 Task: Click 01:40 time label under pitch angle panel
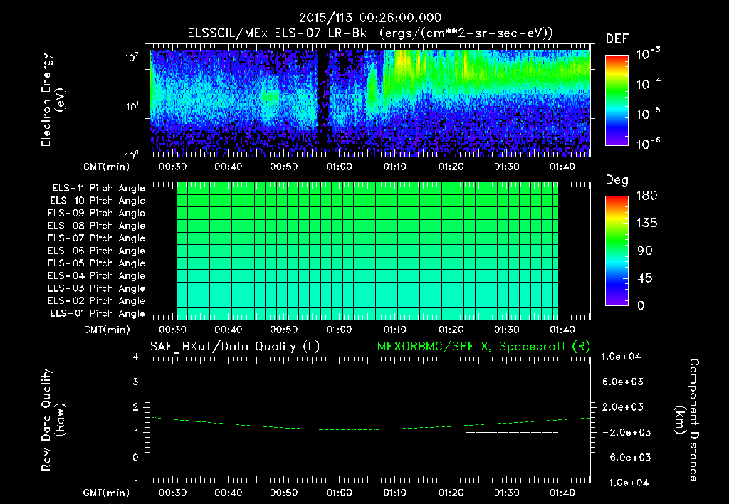point(562,330)
